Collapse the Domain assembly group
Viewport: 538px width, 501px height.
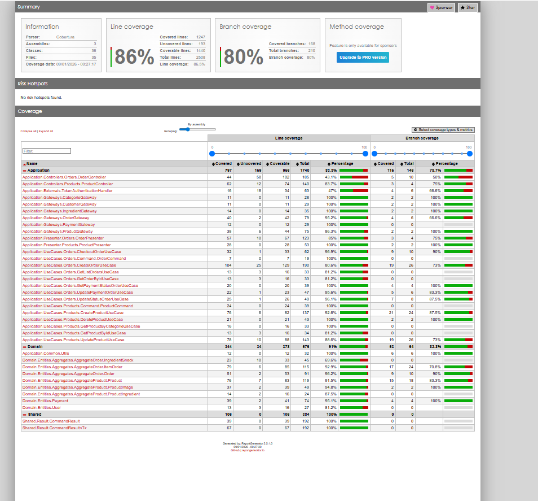coord(24,347)
